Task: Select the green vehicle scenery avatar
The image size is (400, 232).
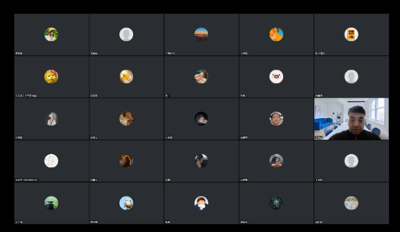Action: click(51, 203)
